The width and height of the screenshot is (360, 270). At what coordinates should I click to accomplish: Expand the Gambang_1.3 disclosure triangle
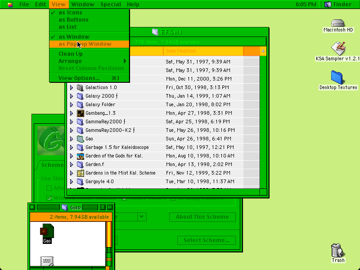(72, 113)
